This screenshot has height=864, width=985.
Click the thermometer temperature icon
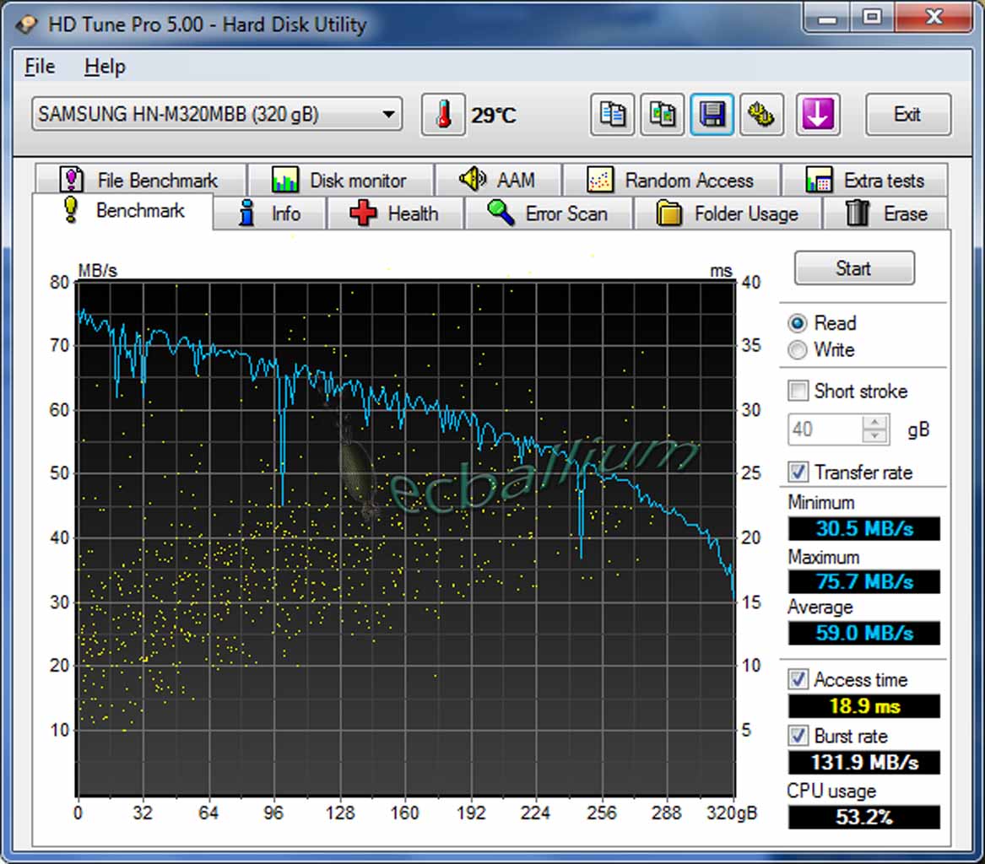click(443, 115)
